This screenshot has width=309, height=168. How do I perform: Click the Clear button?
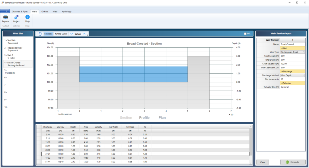(263, 162)
